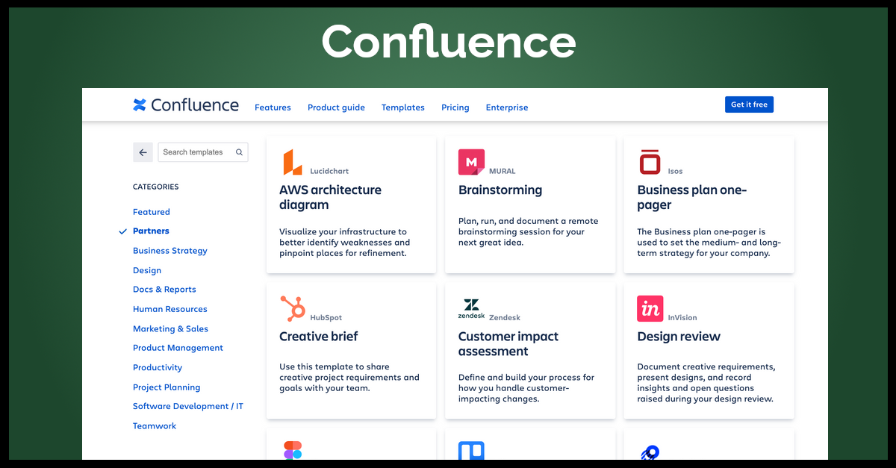Select the Project Planning category
Screen dimensions: 896x468
click(167, 387)
